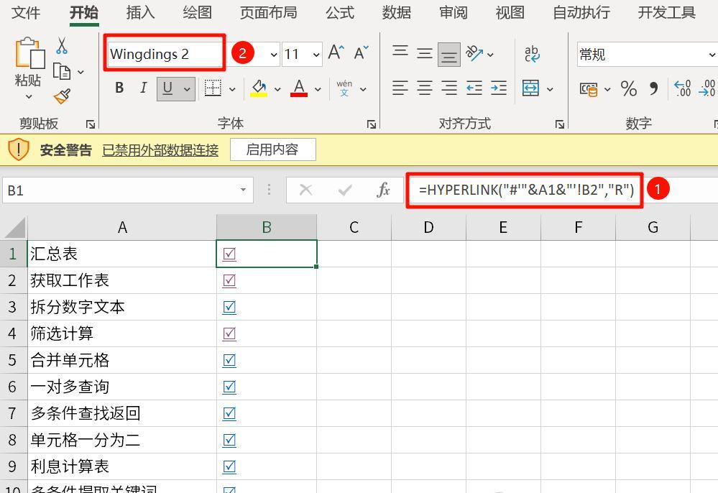Increase indent icon
The height and width of the screenshot is (493, 718).
pyautogui.click(x=499, y=88)
